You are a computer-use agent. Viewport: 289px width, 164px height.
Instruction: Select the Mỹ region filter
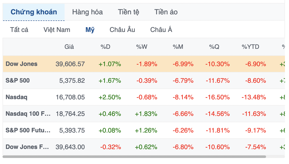pyautogui.click(x=90, y=30)
